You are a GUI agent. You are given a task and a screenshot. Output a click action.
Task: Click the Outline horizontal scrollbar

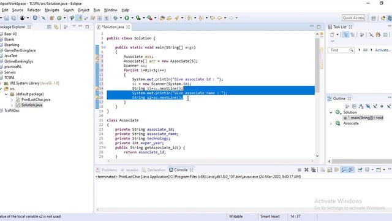pos(362,161)
